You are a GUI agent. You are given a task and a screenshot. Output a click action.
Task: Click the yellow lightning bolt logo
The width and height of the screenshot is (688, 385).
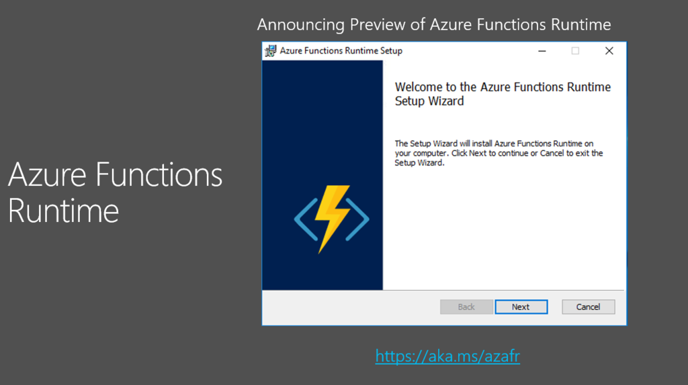click(x=333, y=219)
